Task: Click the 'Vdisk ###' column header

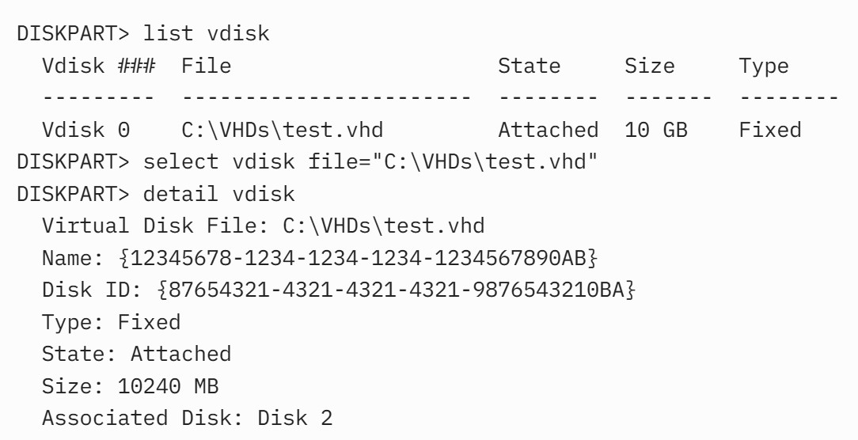Action: [99, 66]
